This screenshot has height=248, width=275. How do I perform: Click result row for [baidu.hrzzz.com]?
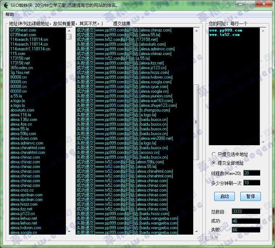pyautogui.click(x=123, y=214)
